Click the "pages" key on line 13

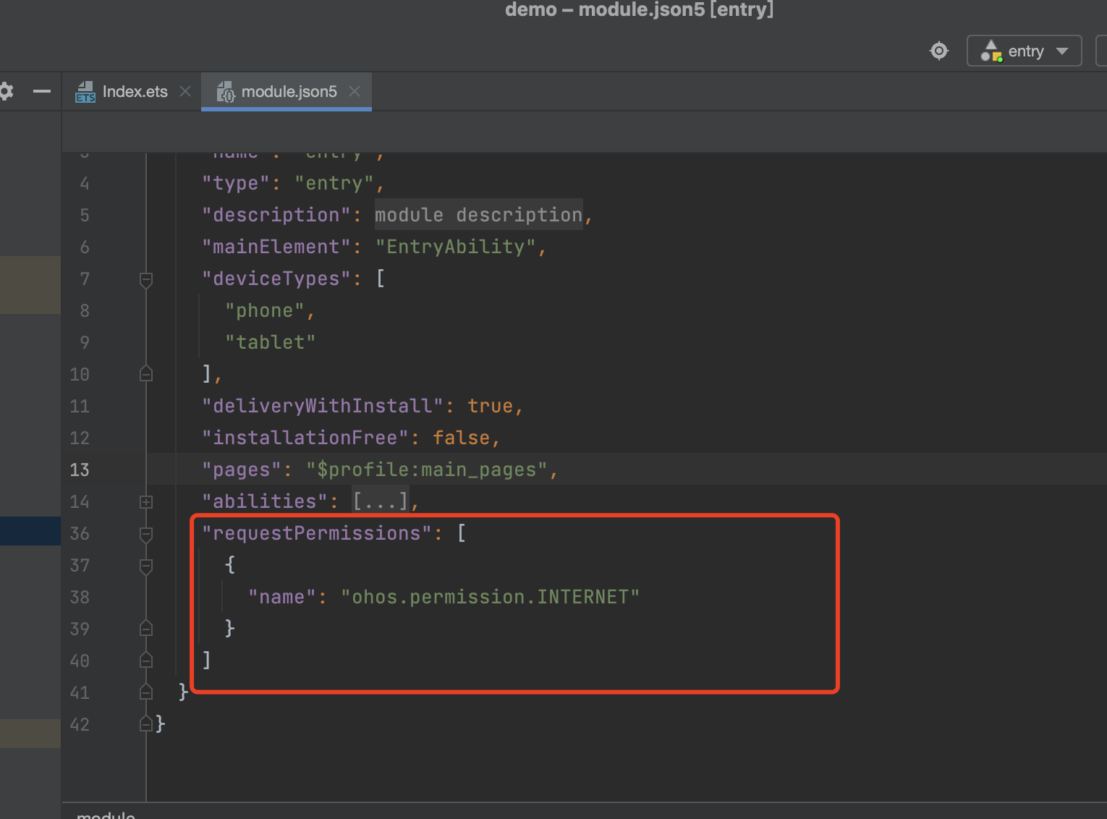click(x=242, y=470)
